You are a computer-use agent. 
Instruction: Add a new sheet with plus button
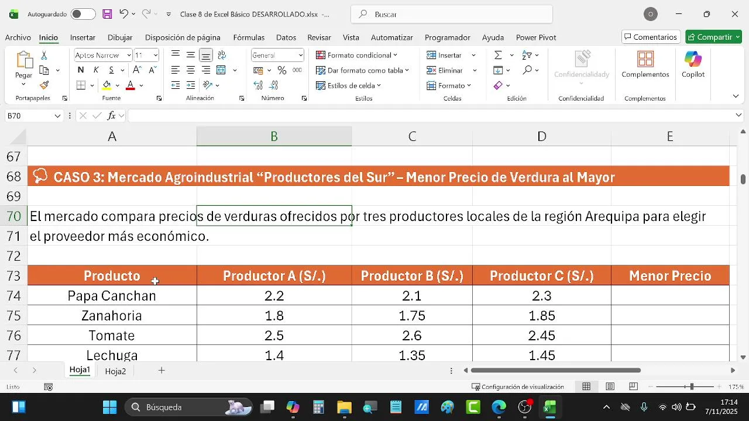(162, 370)
